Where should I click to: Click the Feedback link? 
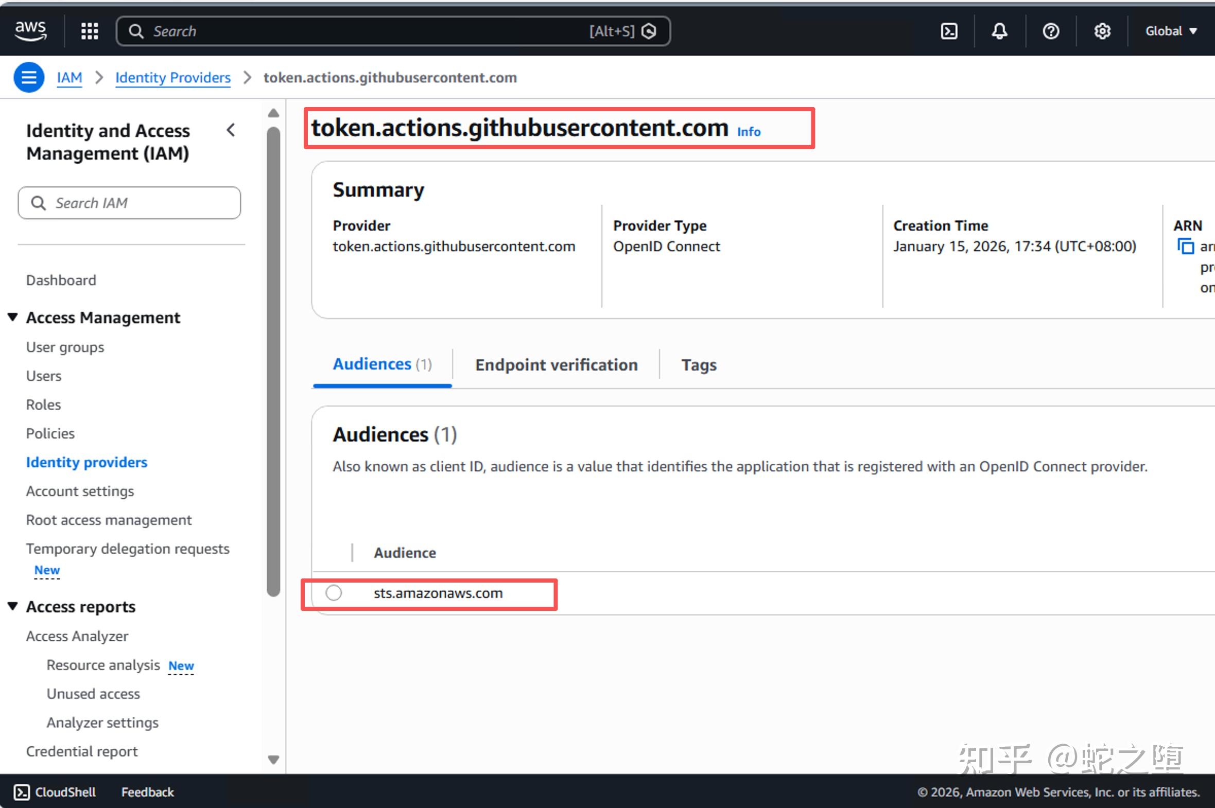pos(147,792)
